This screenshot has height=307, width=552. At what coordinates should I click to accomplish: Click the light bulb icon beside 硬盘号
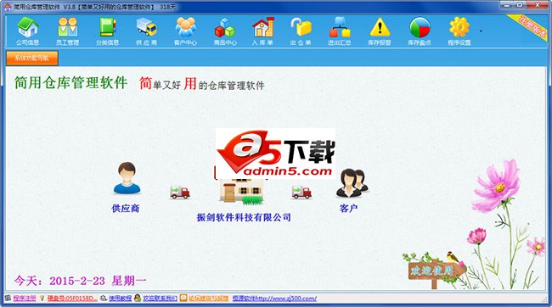[42, 299]
